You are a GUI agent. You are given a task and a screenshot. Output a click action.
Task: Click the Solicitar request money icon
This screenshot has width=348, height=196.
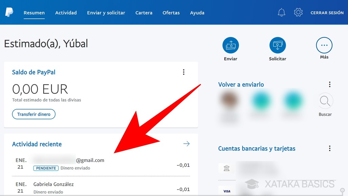pos(277,45)
